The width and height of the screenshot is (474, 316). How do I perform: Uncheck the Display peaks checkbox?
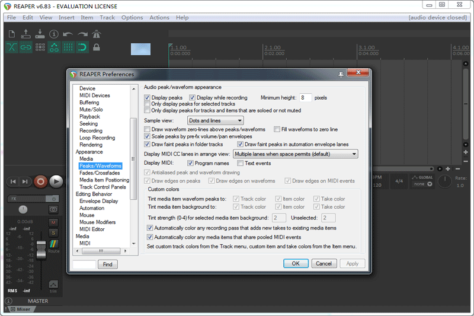tap(148, 97)
